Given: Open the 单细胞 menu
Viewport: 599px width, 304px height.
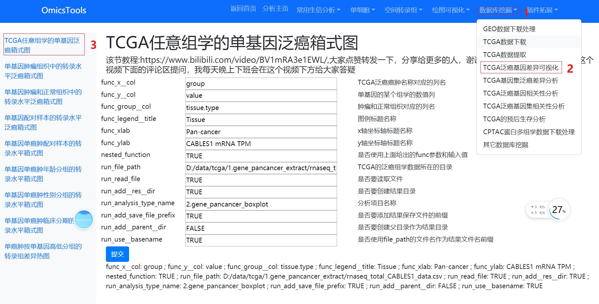Looking at the screenshot, I should 362,10.
